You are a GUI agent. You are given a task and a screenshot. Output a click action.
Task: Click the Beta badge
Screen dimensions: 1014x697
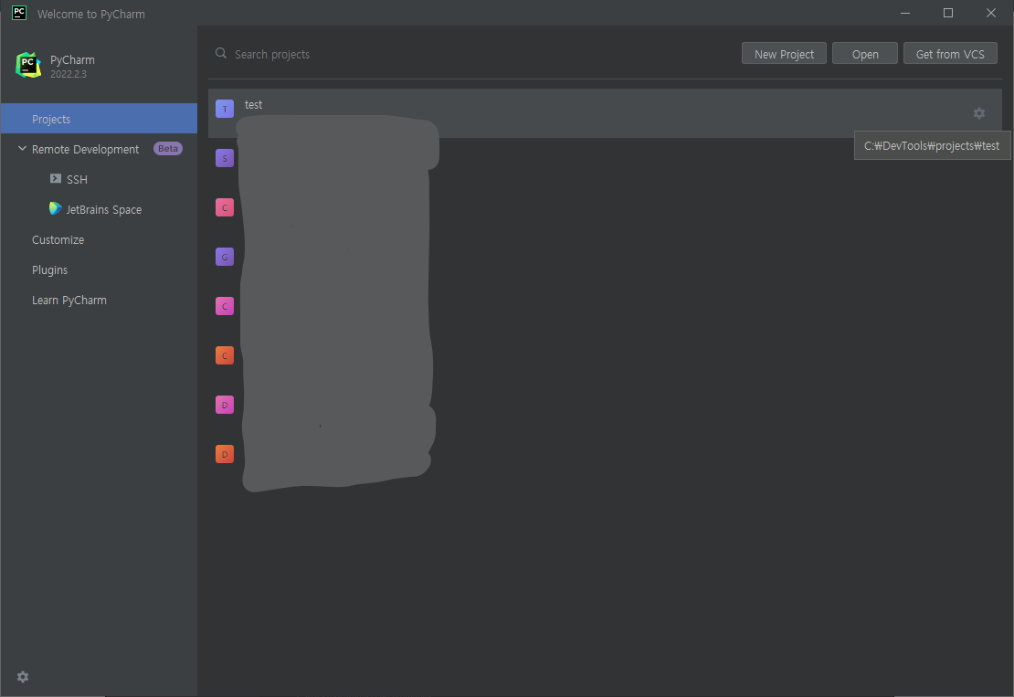coord(167,149)
